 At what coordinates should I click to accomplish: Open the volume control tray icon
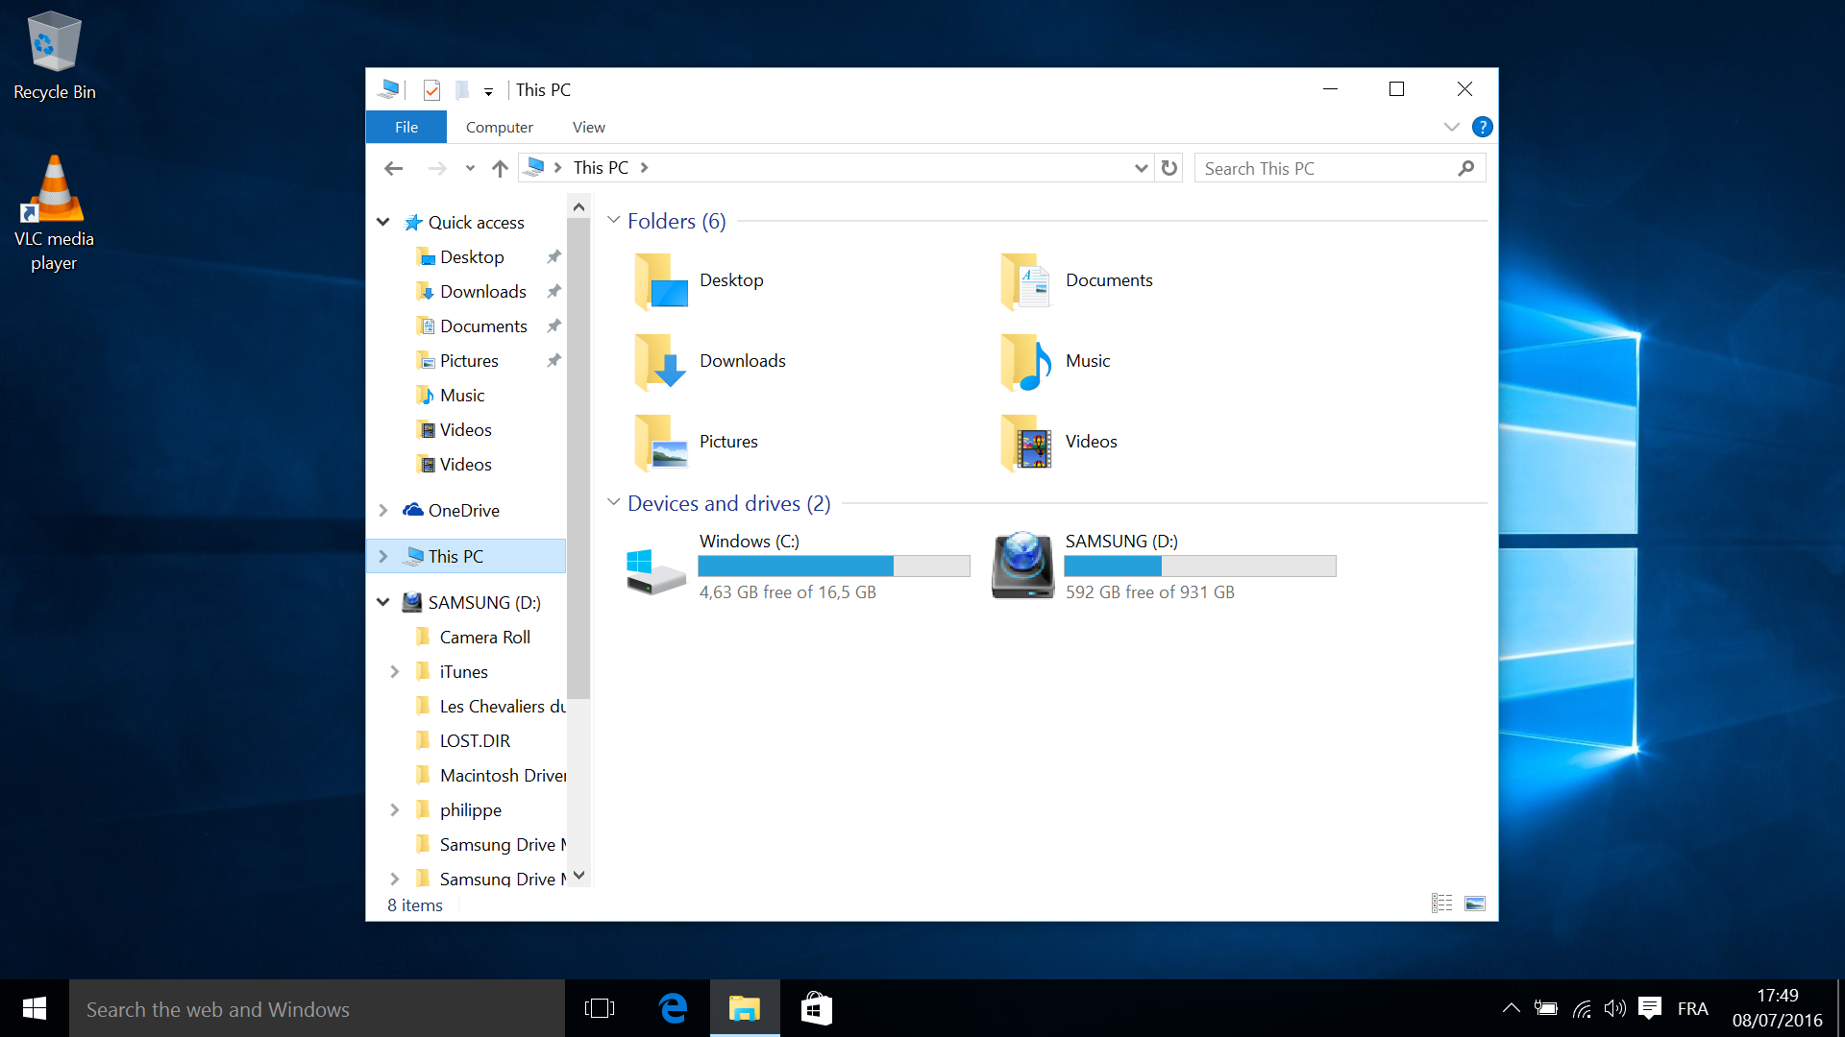pos(1615,1008)
